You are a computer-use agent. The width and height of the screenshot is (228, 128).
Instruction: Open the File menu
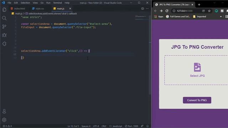click(9, 3)
